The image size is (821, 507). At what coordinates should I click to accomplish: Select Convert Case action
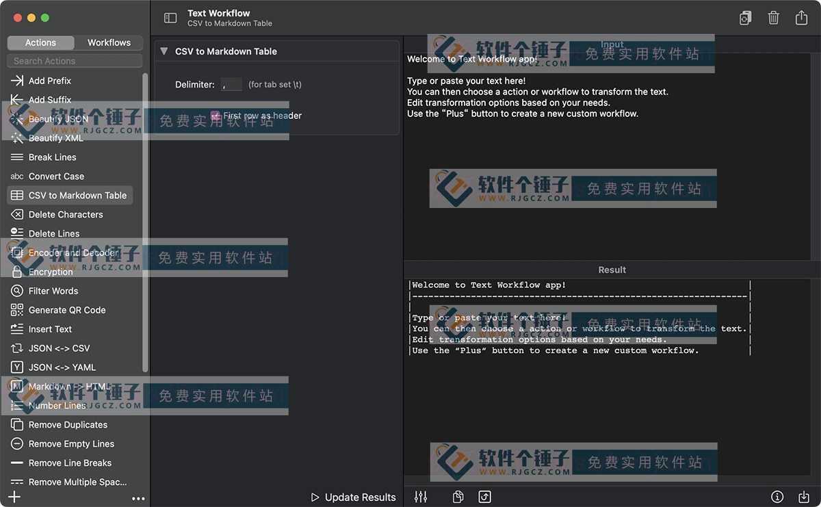coord(57,177)
